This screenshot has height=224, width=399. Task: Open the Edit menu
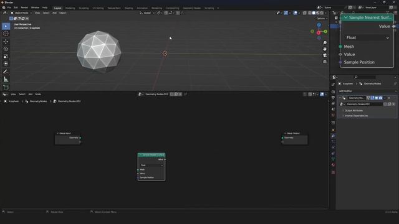(x=16, y=7)
